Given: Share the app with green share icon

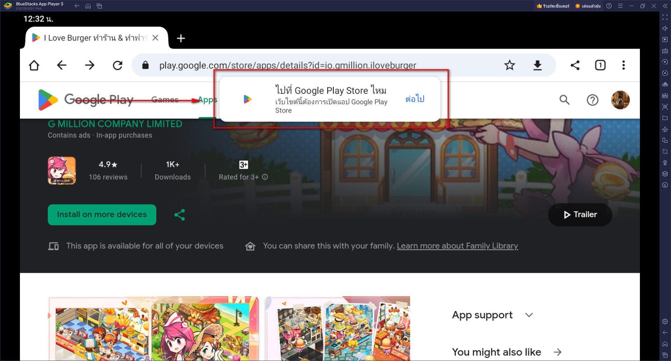Looking at the screenshot, I should (x=180, y=215).
